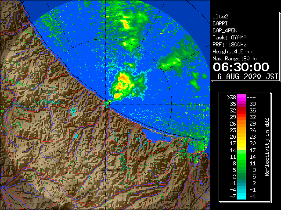Viewport: 281px width, 210px height.
Task: Select the 'CAPPI' product type label
Action: 220,24
